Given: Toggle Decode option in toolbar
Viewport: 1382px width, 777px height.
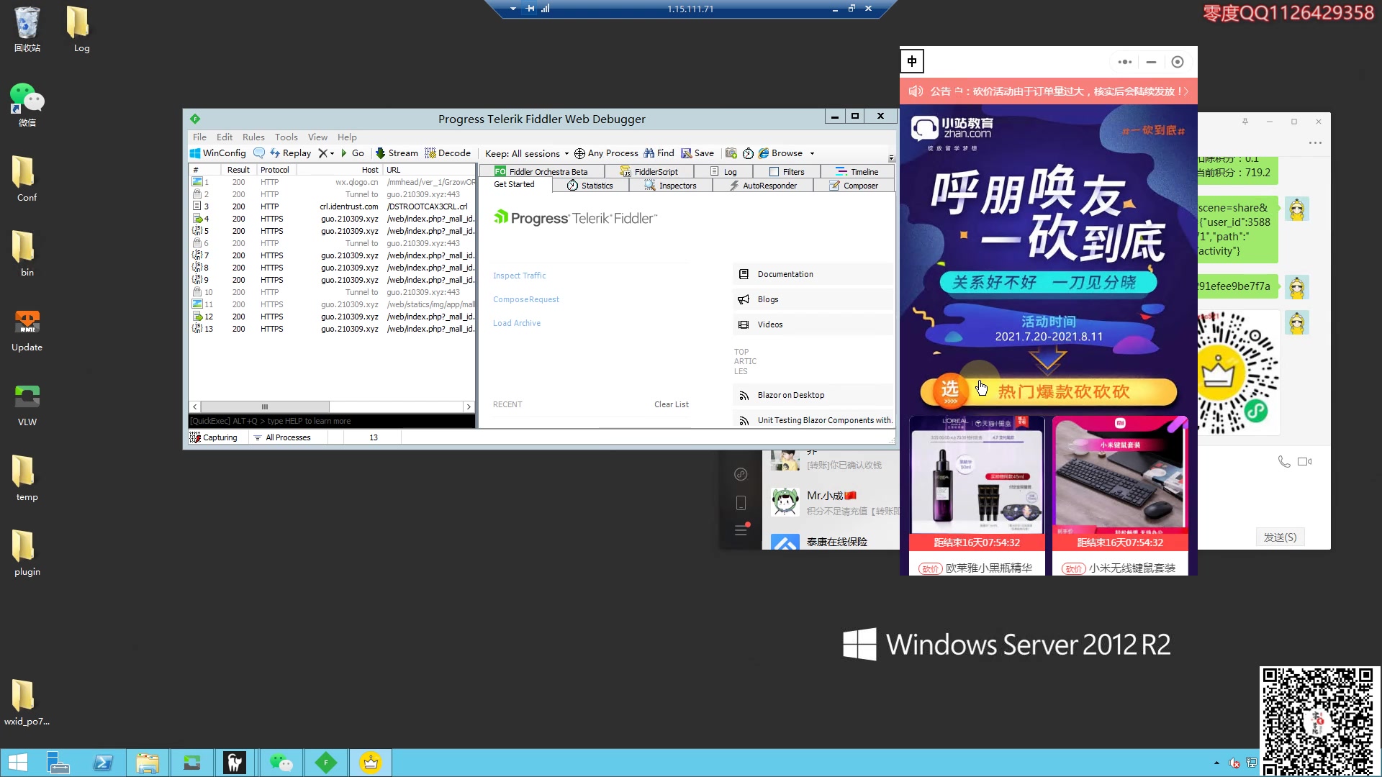Looking at the screenshot, I should click(x=448, y=153).
